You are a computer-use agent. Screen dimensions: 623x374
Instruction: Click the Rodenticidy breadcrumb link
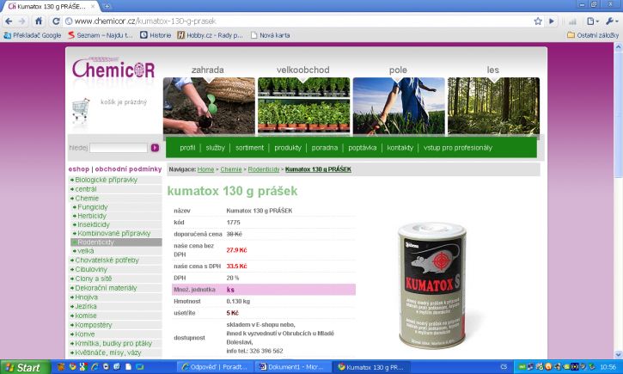(x=264, y=169)
